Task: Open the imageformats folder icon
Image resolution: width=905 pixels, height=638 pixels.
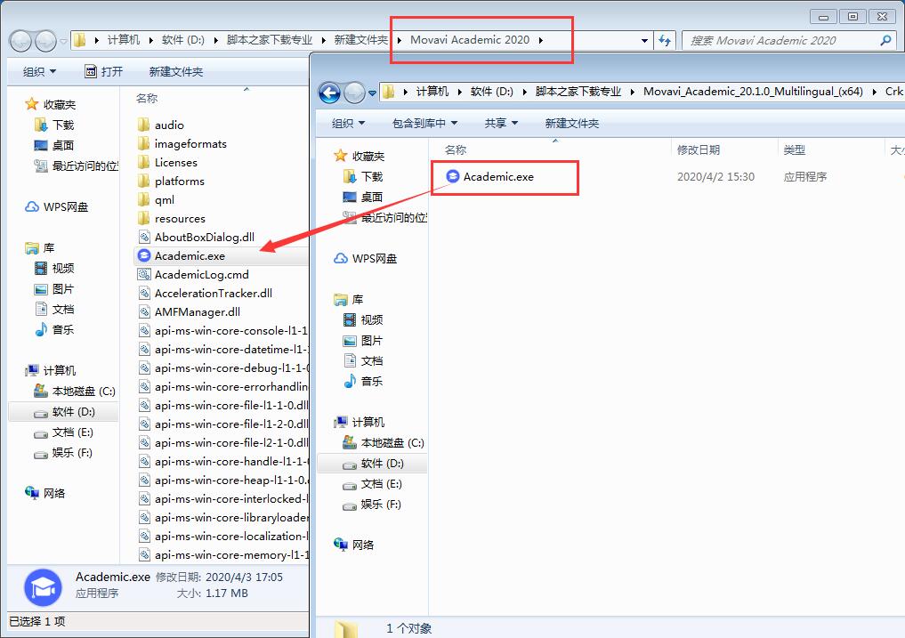Action: [x=144, y=144]
